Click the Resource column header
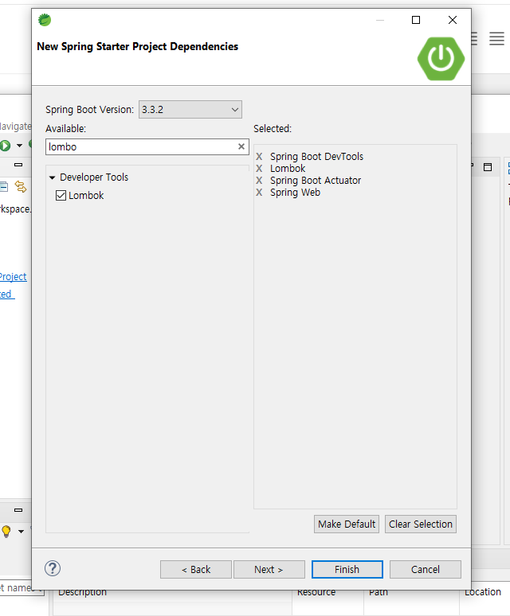Screen dimensions: 510x616 (x=316, y=592)
